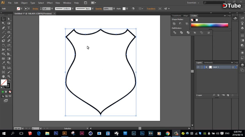Select the Direct Selection tool
This screenshot has width=245, height=137.
pos(9,19)
